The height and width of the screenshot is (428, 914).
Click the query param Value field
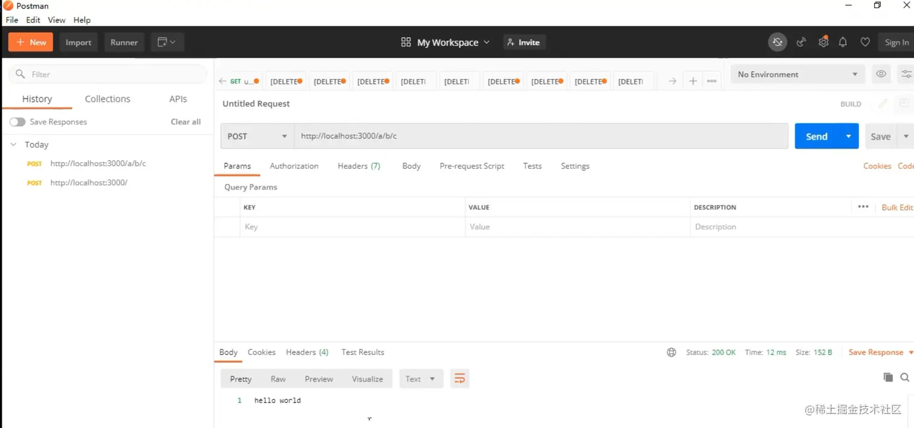click(x=577, y=227)
